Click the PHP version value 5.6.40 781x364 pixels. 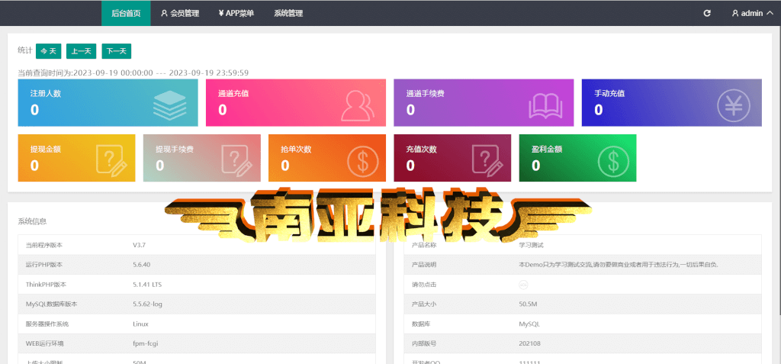coord(141,265)
